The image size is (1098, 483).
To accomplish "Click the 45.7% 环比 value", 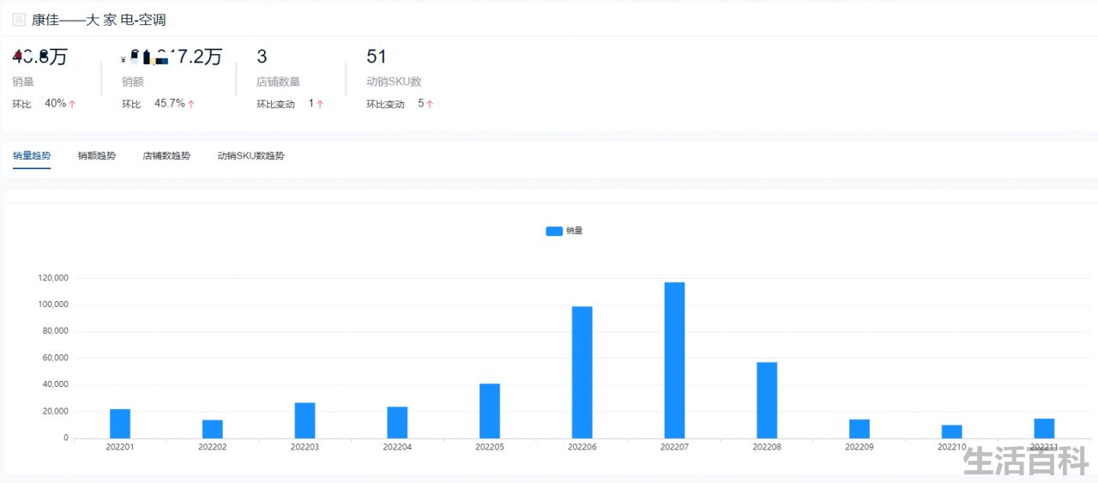I will [170, 104].
